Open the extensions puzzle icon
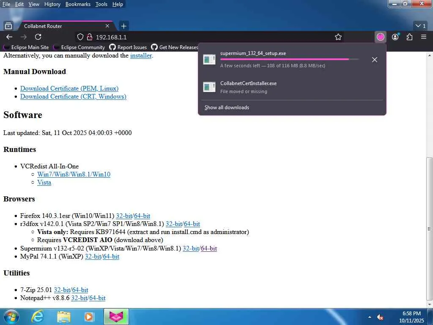 [x=409, y=37]
